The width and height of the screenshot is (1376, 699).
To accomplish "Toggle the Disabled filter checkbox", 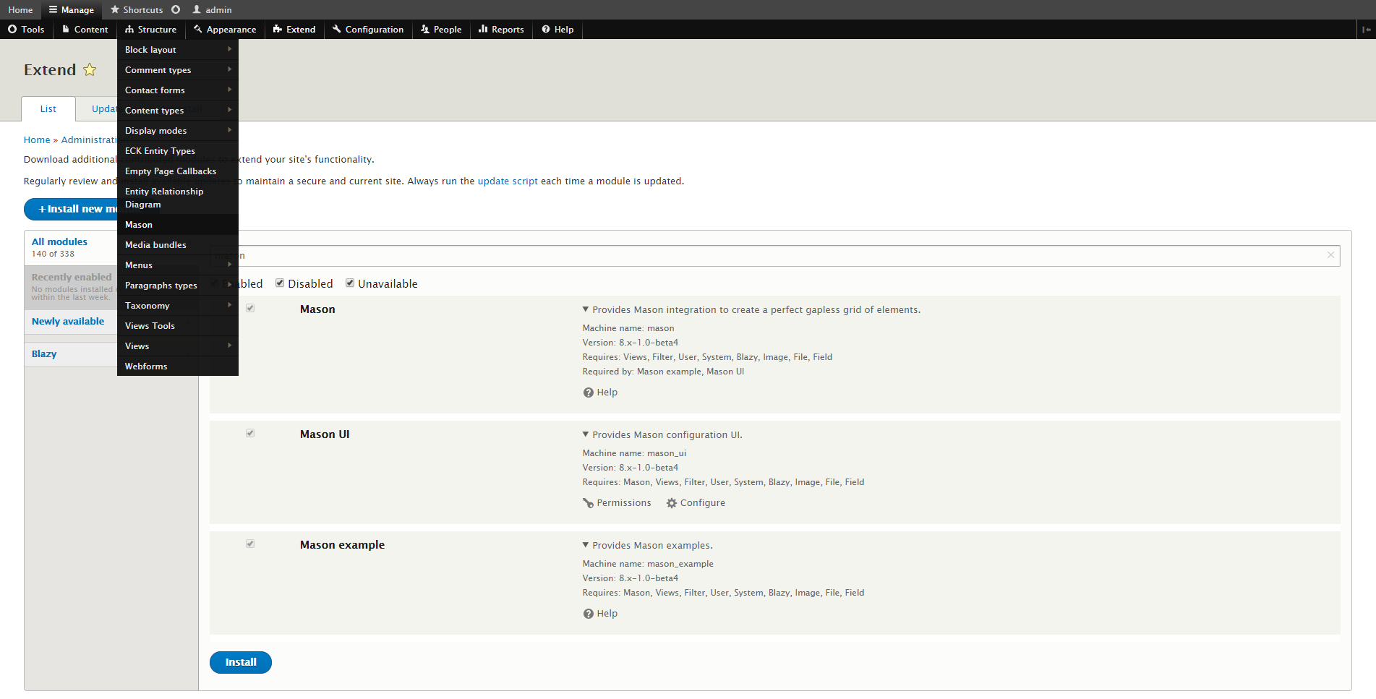I will pos(280,283).
